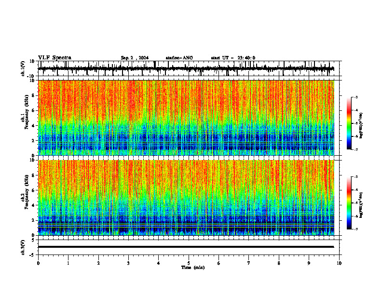Viewport: 382px width, 295px height.
Task: Click time-axis tick label "6"
Action: click(x=219, y=263)
